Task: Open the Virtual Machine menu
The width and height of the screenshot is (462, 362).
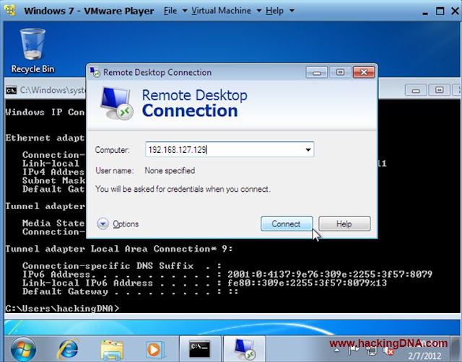Action: tap(222, 11)
